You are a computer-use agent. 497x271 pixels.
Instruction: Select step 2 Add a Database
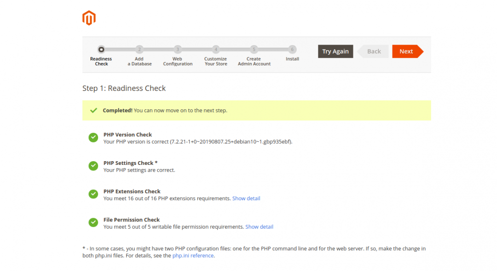[x=139, y=50]
